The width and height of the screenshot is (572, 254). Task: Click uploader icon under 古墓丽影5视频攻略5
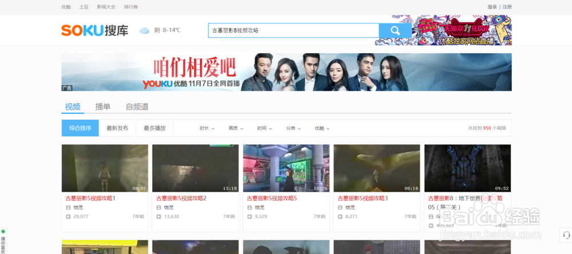click(249, 207)
